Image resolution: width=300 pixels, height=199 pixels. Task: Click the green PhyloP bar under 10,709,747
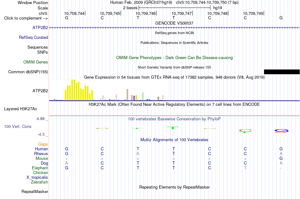(173, 128)
